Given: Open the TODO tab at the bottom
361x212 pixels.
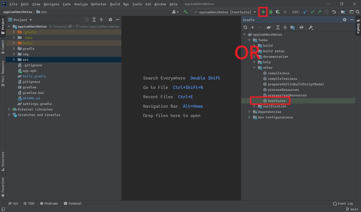Looking at the screenshot, I should [x=29, y=203].
